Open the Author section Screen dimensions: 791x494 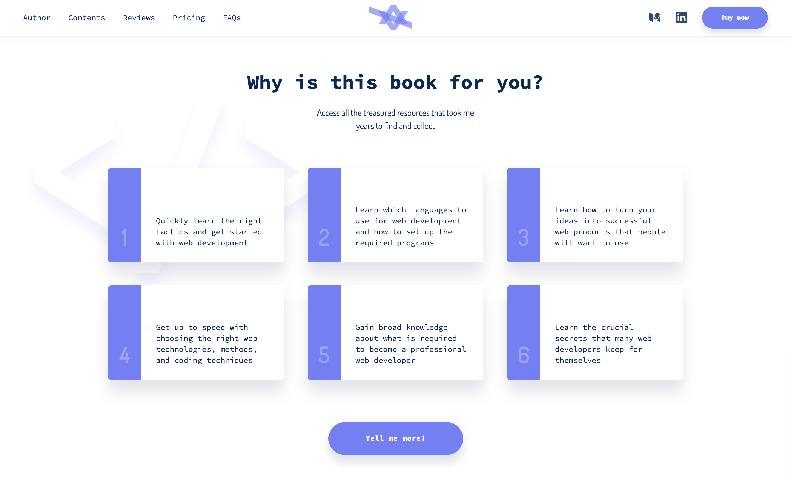pyautogui.click(x=37, y=17)
